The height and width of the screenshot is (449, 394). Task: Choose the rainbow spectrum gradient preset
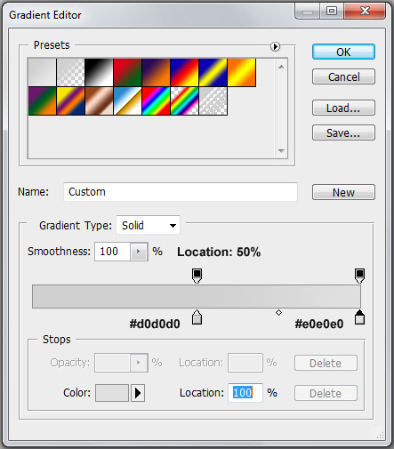tap(156, 100)
